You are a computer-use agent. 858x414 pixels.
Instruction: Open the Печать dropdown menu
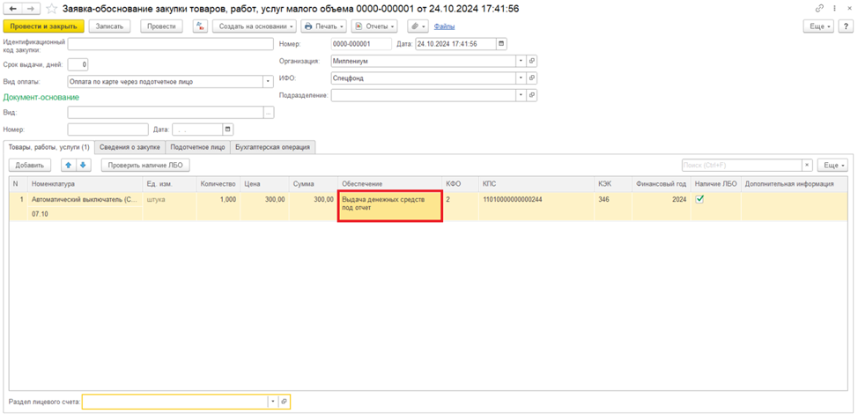pyautogui.click(x=324, y=26)
